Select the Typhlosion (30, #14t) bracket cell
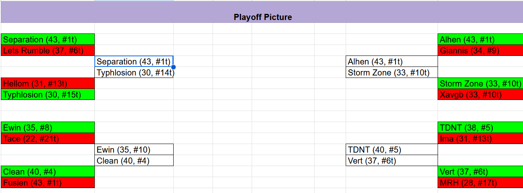Image resolution: width=523 pixels, height=193 pixels. [x=134, y=73]
